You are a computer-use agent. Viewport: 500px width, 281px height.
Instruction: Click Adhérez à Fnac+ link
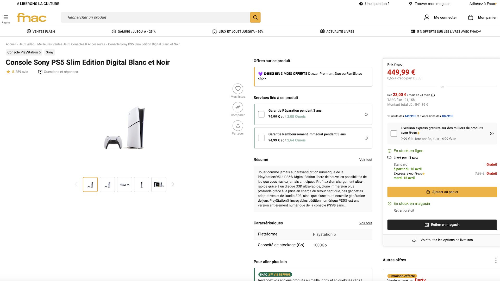pos(483,4)
